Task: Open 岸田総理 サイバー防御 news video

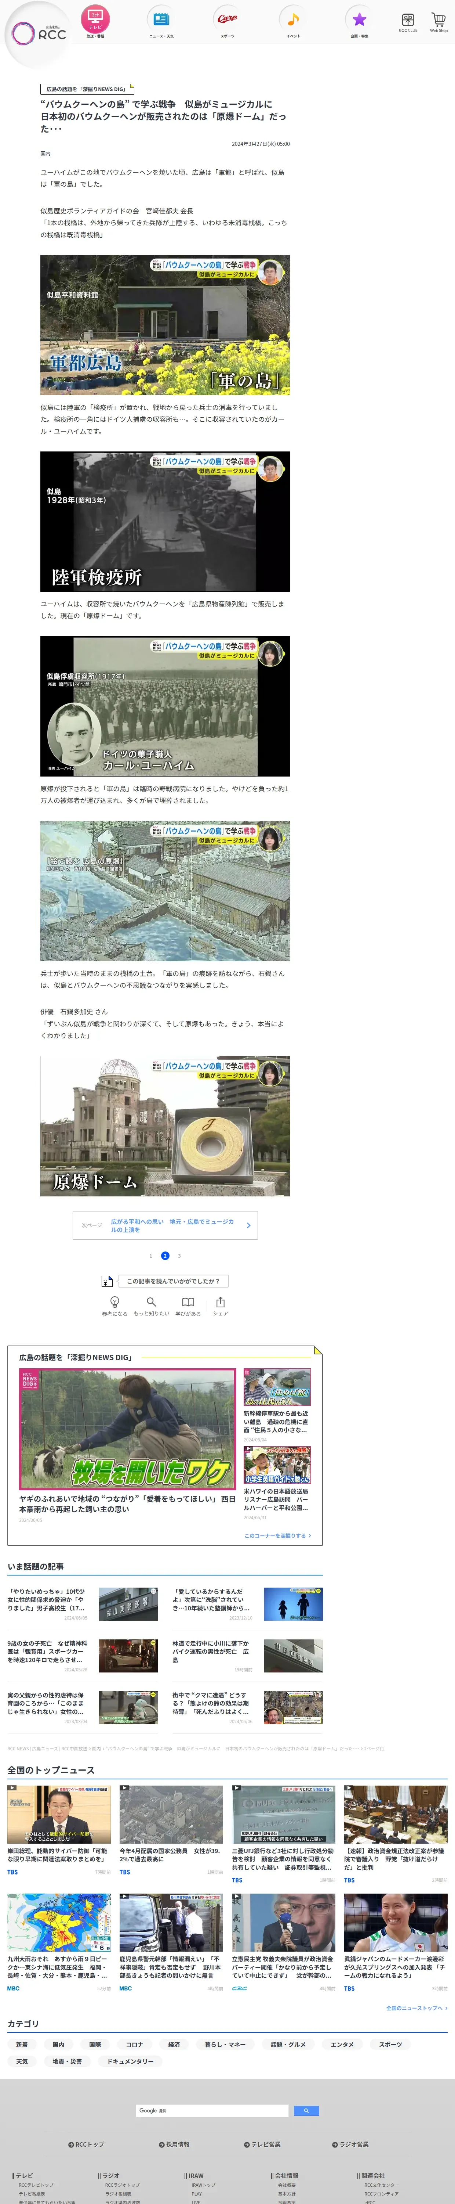Action: tap(59, 1815)
